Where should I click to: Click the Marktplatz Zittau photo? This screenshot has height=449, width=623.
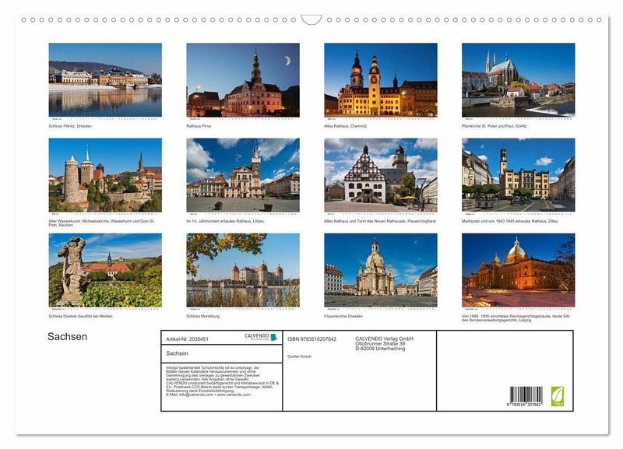(x=518, y=175)
